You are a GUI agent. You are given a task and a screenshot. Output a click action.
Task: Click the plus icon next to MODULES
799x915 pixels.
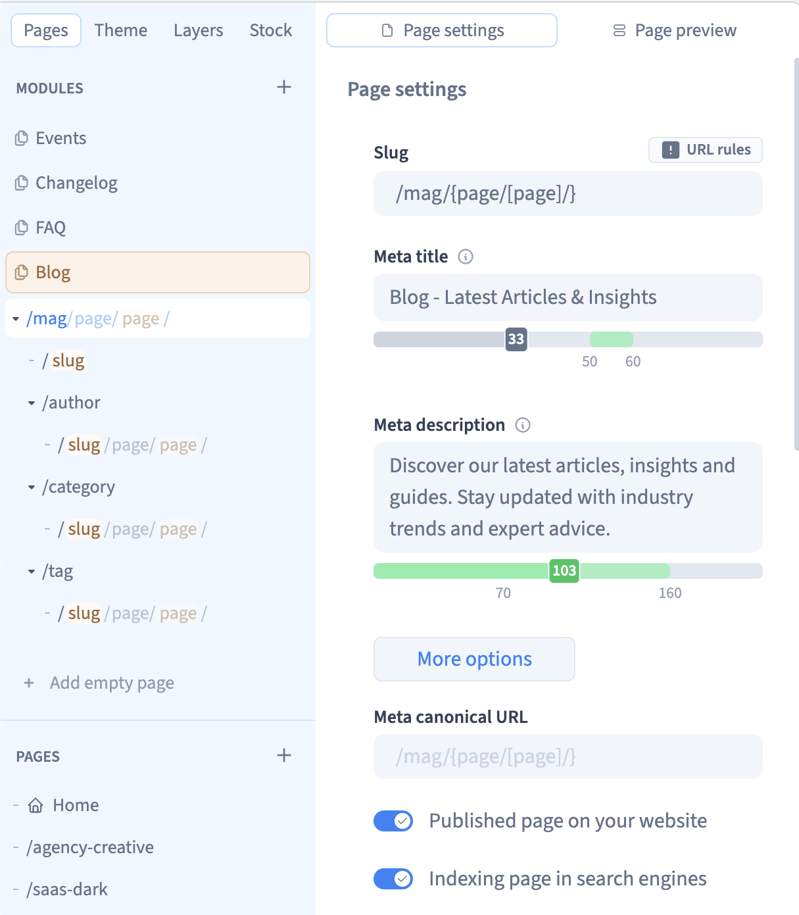pyautogui.click(x=284, y=87)
